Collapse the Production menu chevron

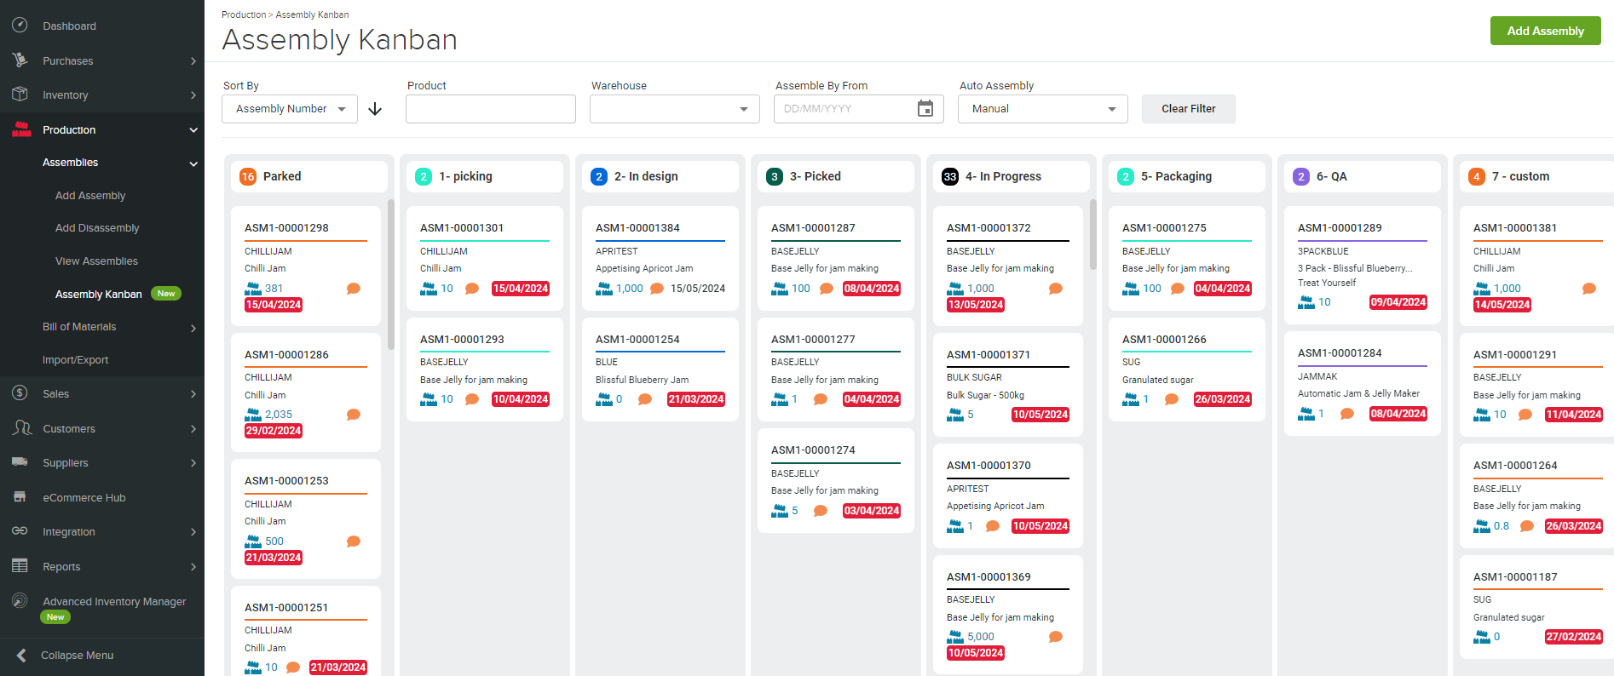point(193,130)
